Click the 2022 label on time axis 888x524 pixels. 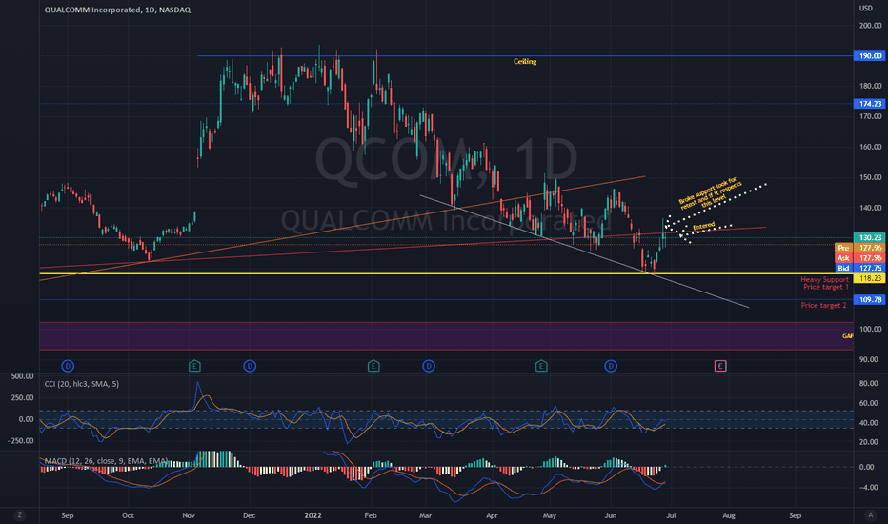pyautogui.click(x=313, y=515)
